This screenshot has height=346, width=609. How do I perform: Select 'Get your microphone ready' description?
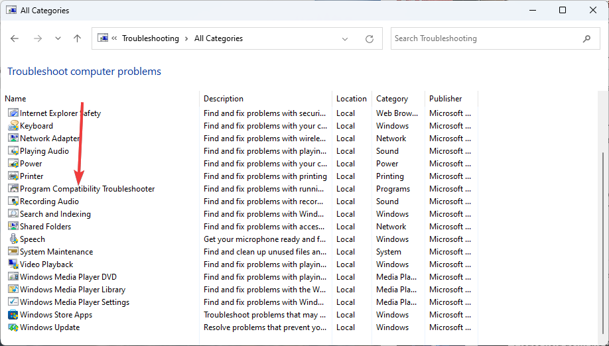pyautogui.click(x=265, y=239)
